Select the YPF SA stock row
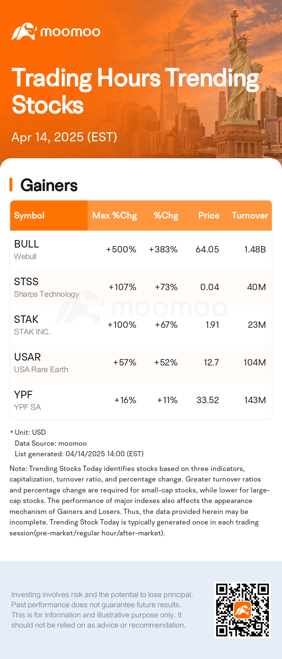282x659 pixels. point(141,400)
